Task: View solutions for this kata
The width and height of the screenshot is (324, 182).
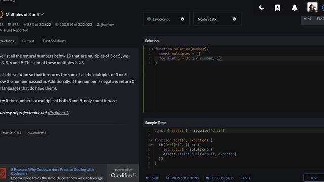Action: (x=182, y=178)
